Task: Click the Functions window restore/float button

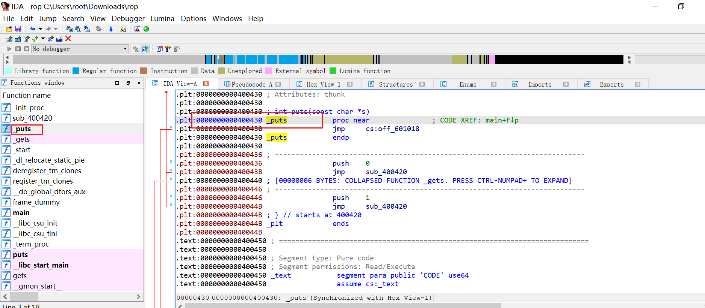Action: [128, 83]
